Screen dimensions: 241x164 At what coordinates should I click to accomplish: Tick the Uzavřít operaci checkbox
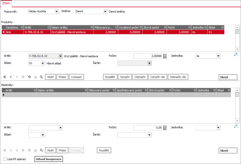click(x=5, y=159)
